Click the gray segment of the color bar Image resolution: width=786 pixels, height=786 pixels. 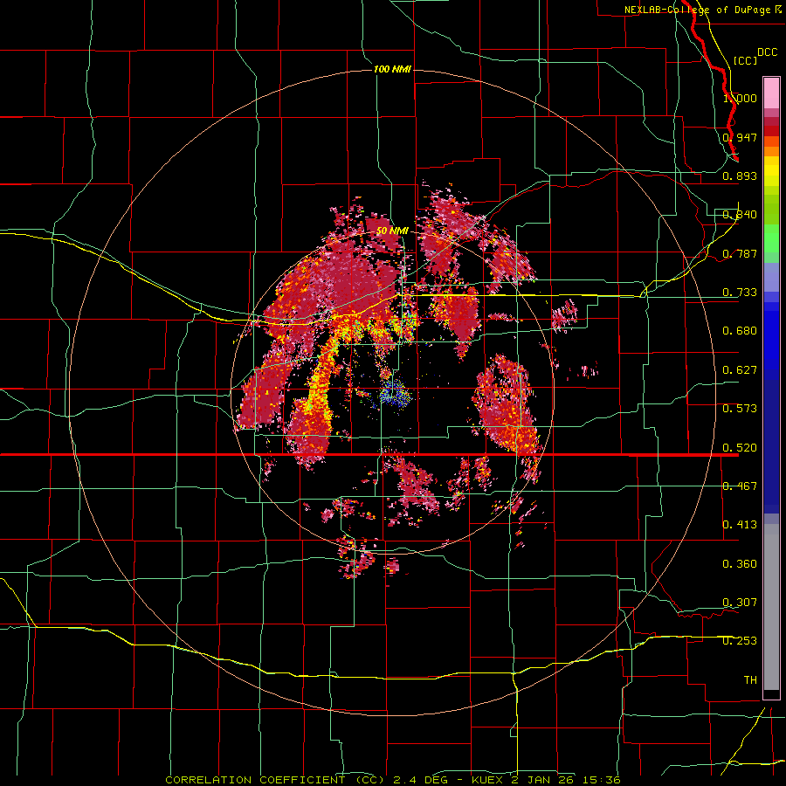point(771,607)
